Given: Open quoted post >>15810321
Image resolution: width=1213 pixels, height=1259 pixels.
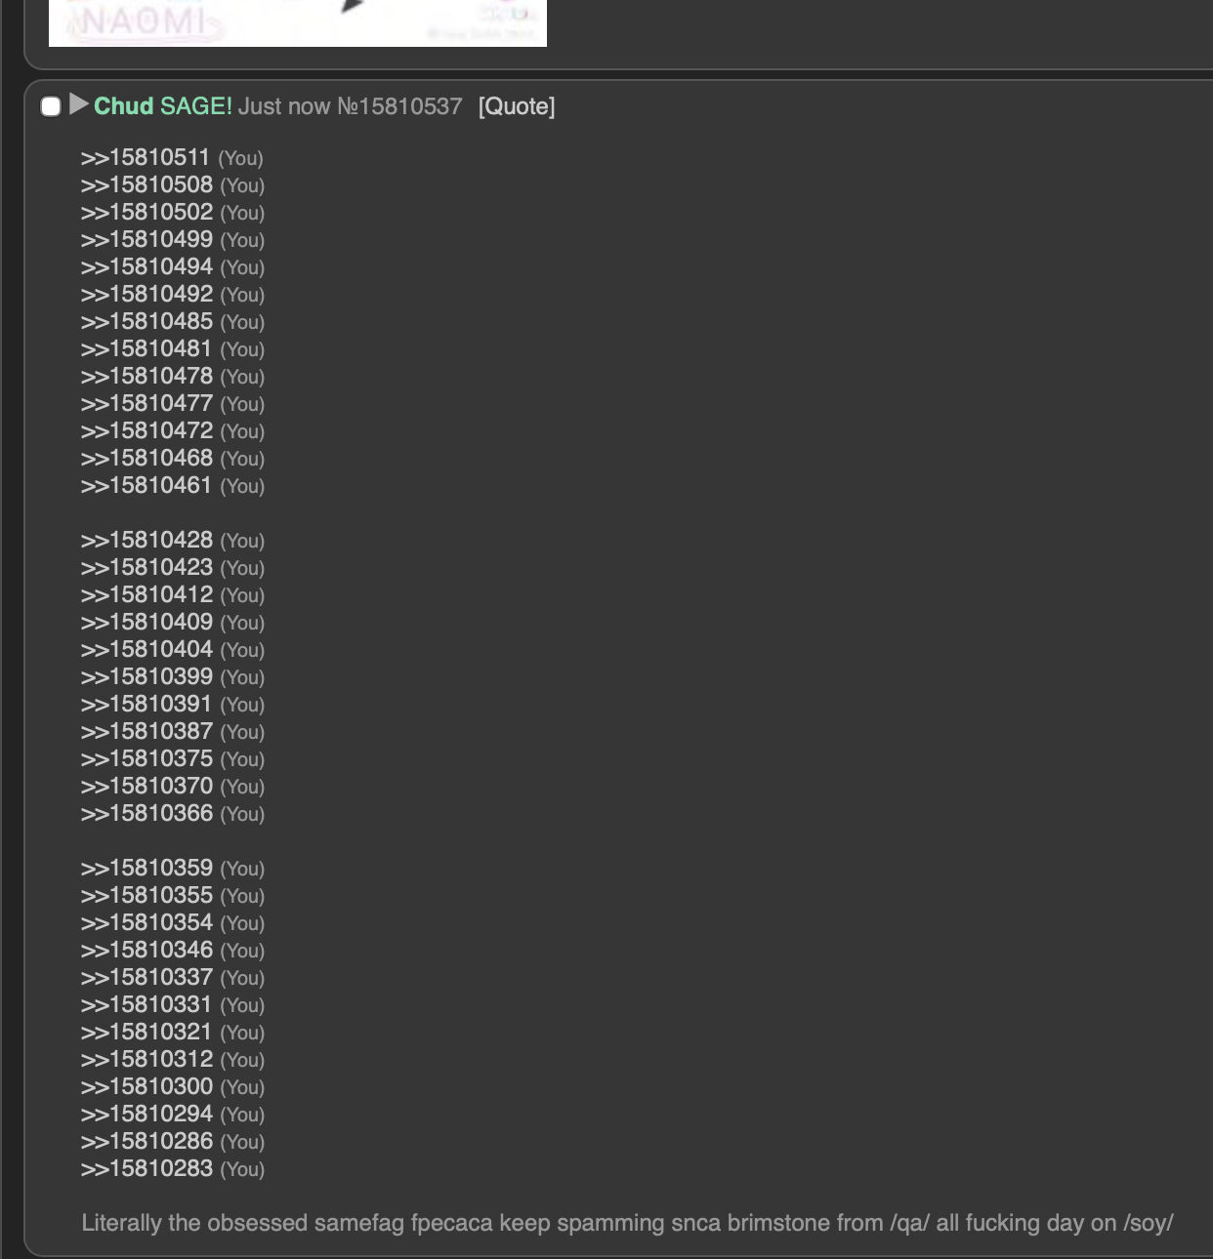Looking at the screenshot, I should [x=146, y=1033].
